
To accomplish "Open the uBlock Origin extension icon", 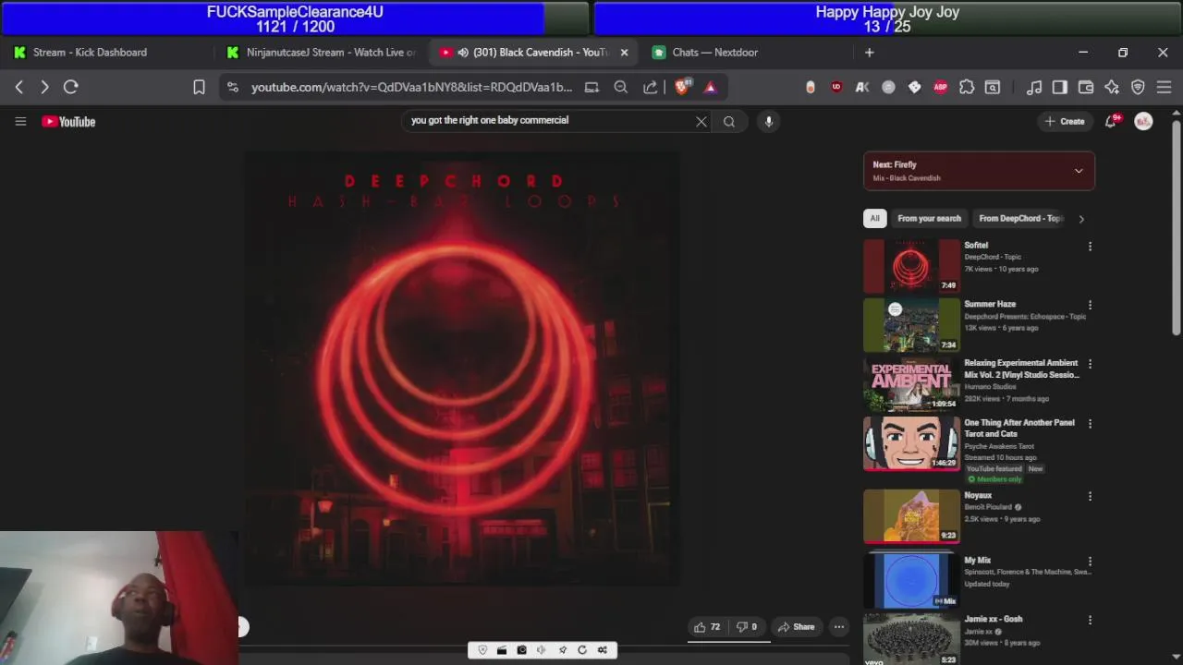I will (836, 87).
